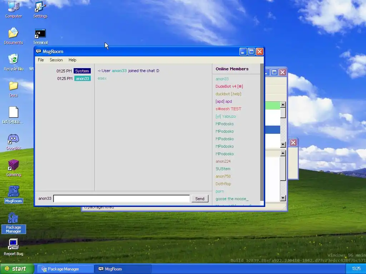Select DudeBot v4 [#] member

[x=229, y=86]
